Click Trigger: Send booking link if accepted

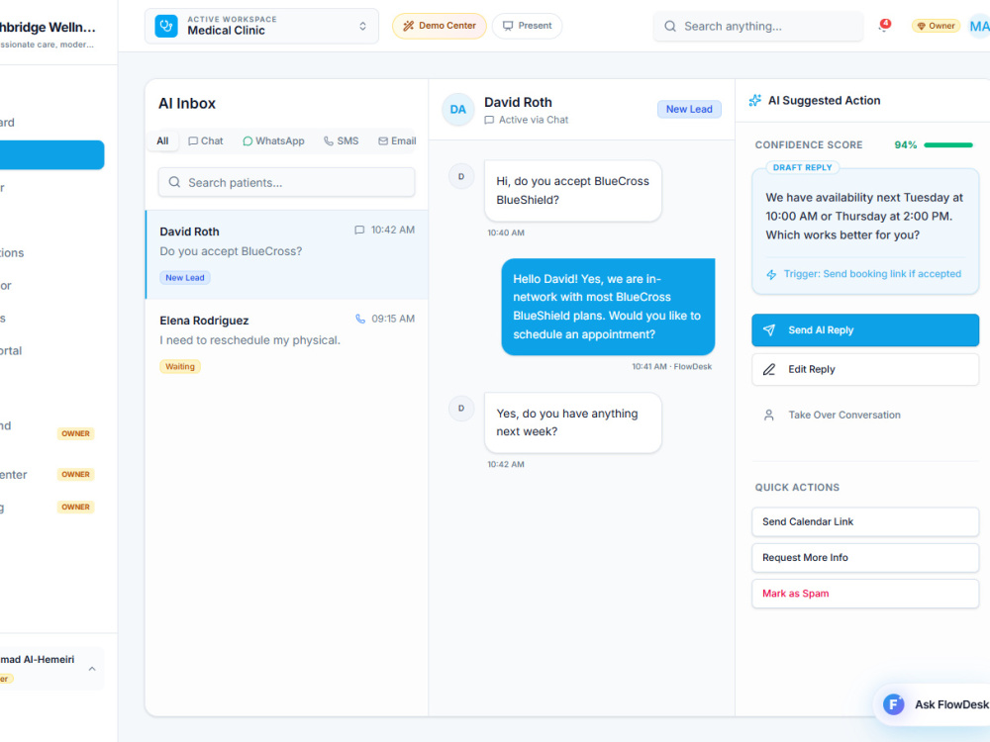pos(872,274)
